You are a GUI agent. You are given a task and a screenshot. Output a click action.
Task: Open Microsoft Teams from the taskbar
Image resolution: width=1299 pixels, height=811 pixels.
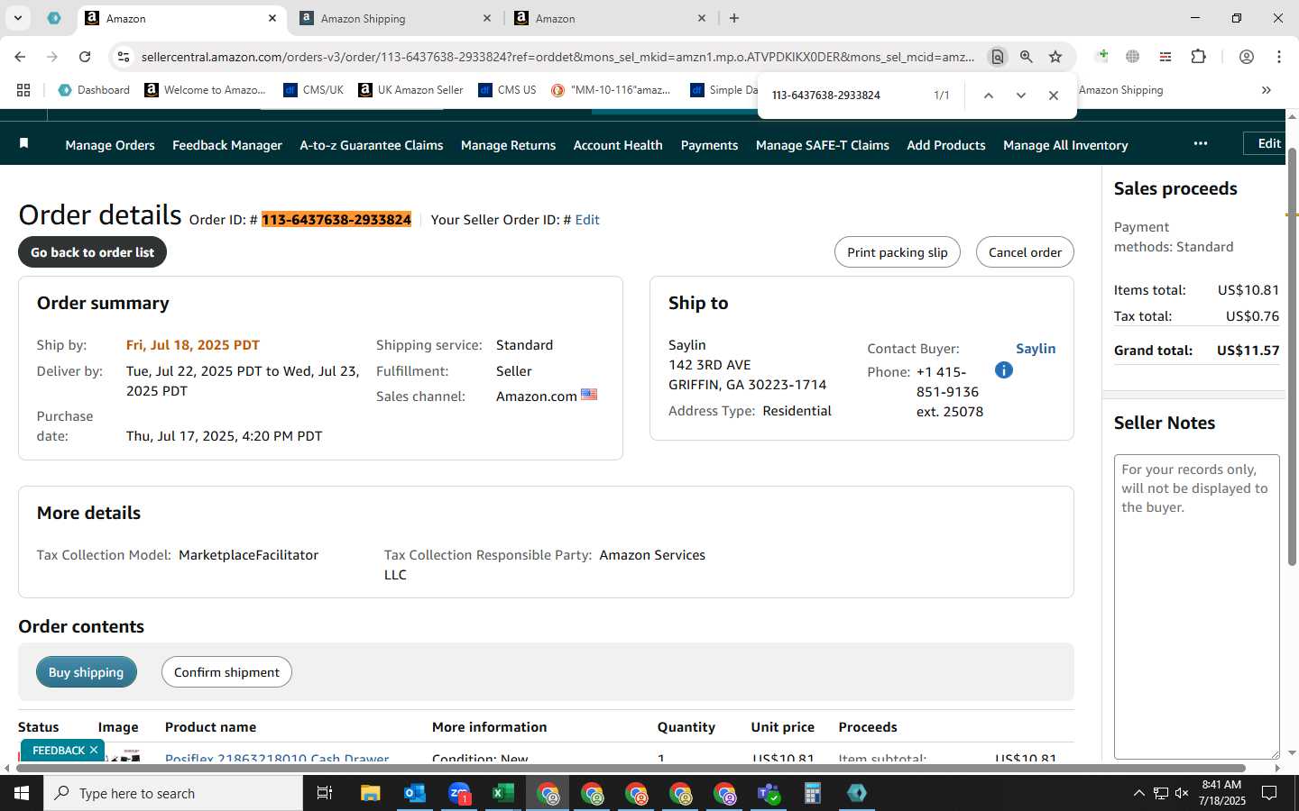tap(768, 793)
